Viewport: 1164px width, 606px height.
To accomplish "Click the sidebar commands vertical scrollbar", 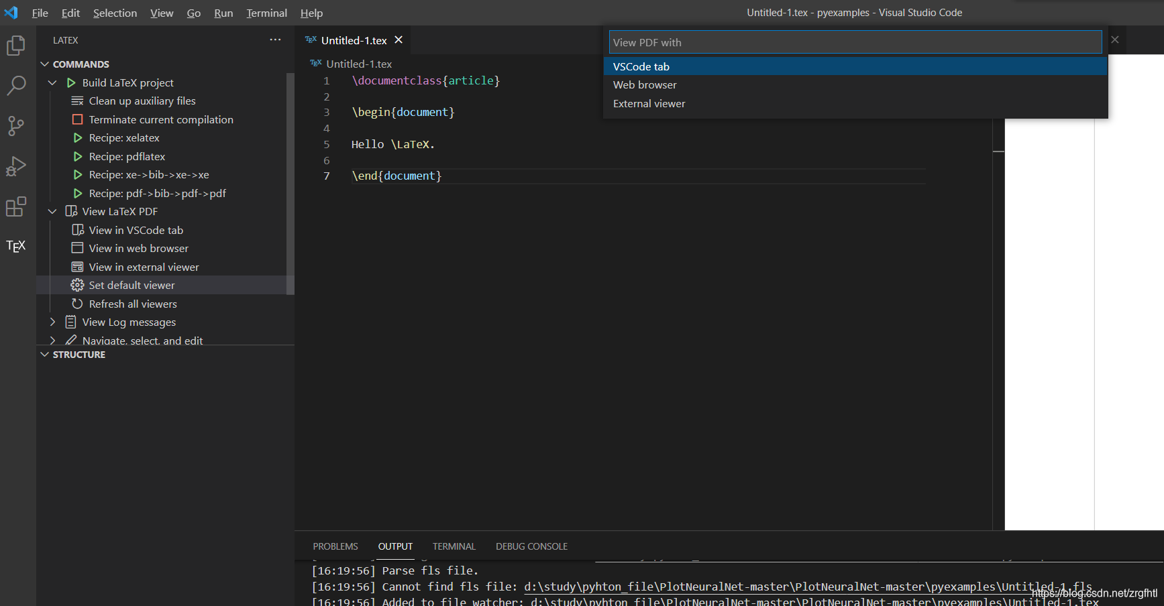I will 290,184.
